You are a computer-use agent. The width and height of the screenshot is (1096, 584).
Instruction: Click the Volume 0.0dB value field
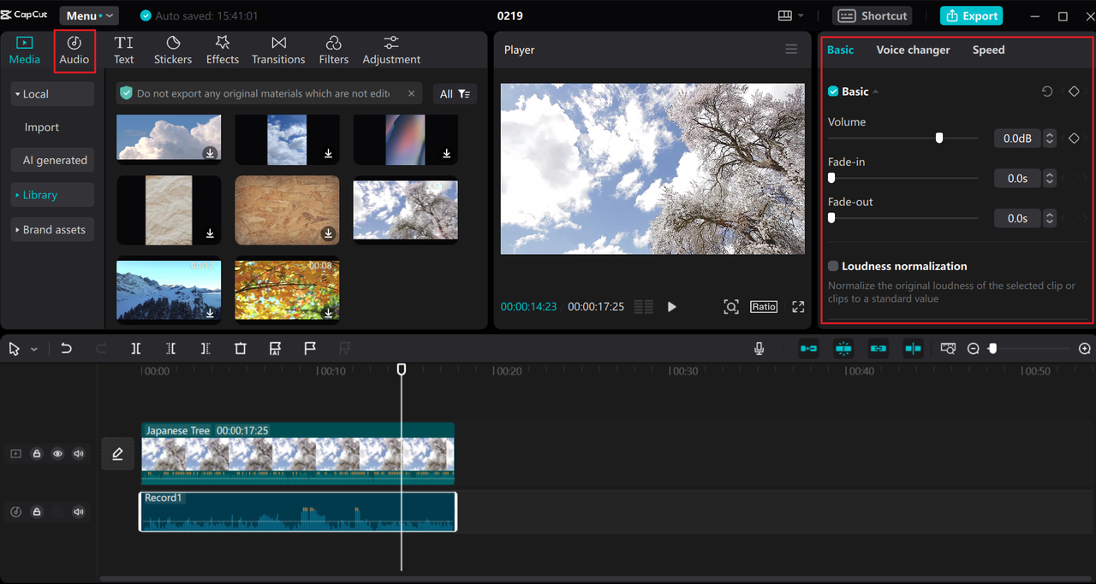(1017, 138)
